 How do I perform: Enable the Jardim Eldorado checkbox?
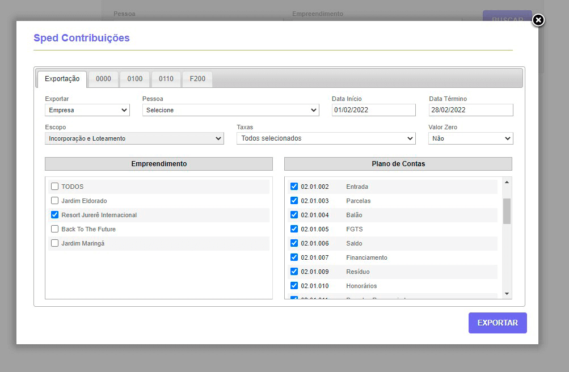click(x=54, y=201)
